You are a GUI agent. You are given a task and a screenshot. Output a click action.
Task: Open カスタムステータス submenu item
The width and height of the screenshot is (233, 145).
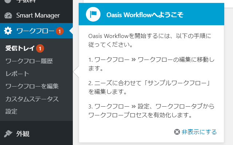[32, 99]
